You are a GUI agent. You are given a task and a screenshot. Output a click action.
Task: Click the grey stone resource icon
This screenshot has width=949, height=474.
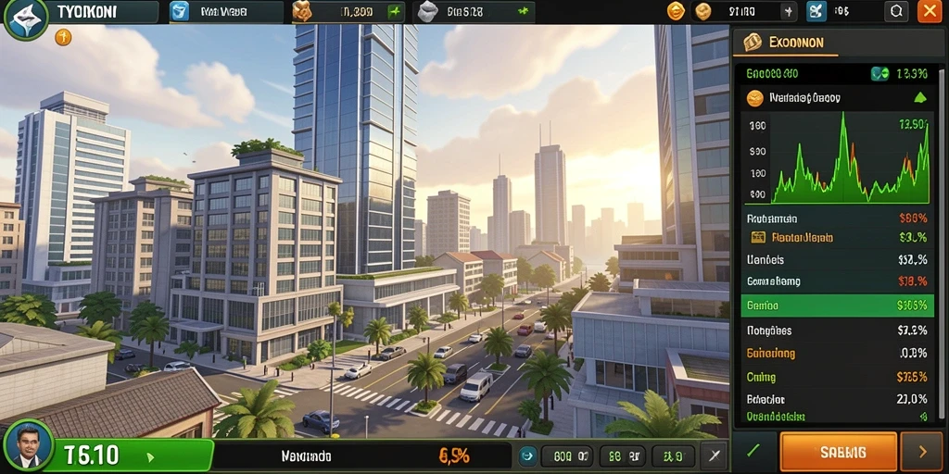(428, 11)
